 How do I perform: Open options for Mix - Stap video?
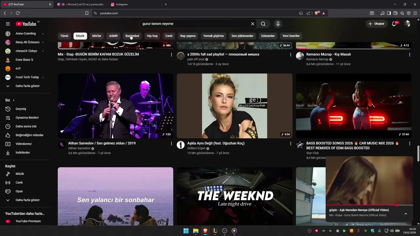[171, 55]
